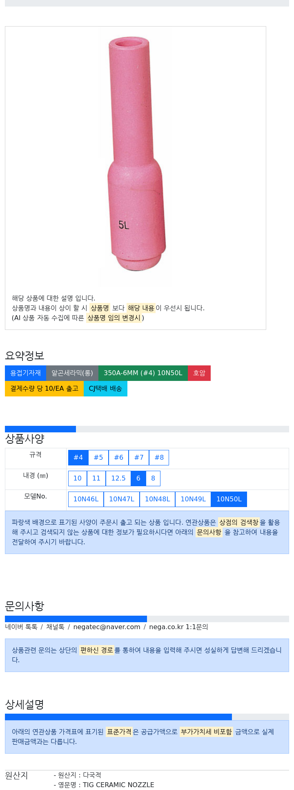This screenshot has width=294, height=790.
Task: Select the 용접기자재 category tag
Action: point(25,373)
